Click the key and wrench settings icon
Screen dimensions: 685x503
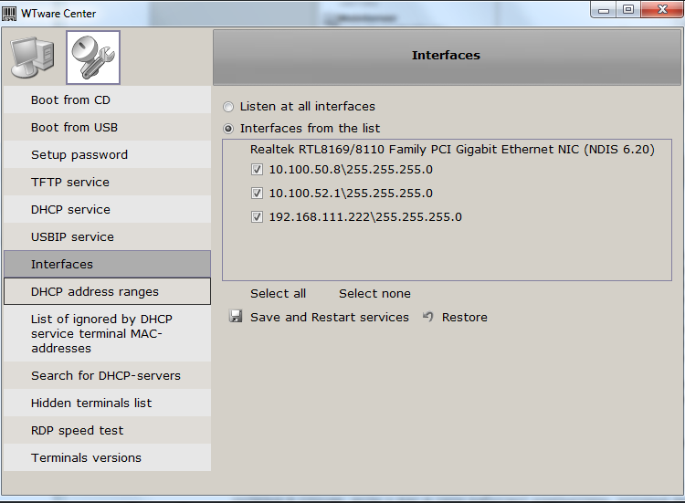(x=92, y=58)
